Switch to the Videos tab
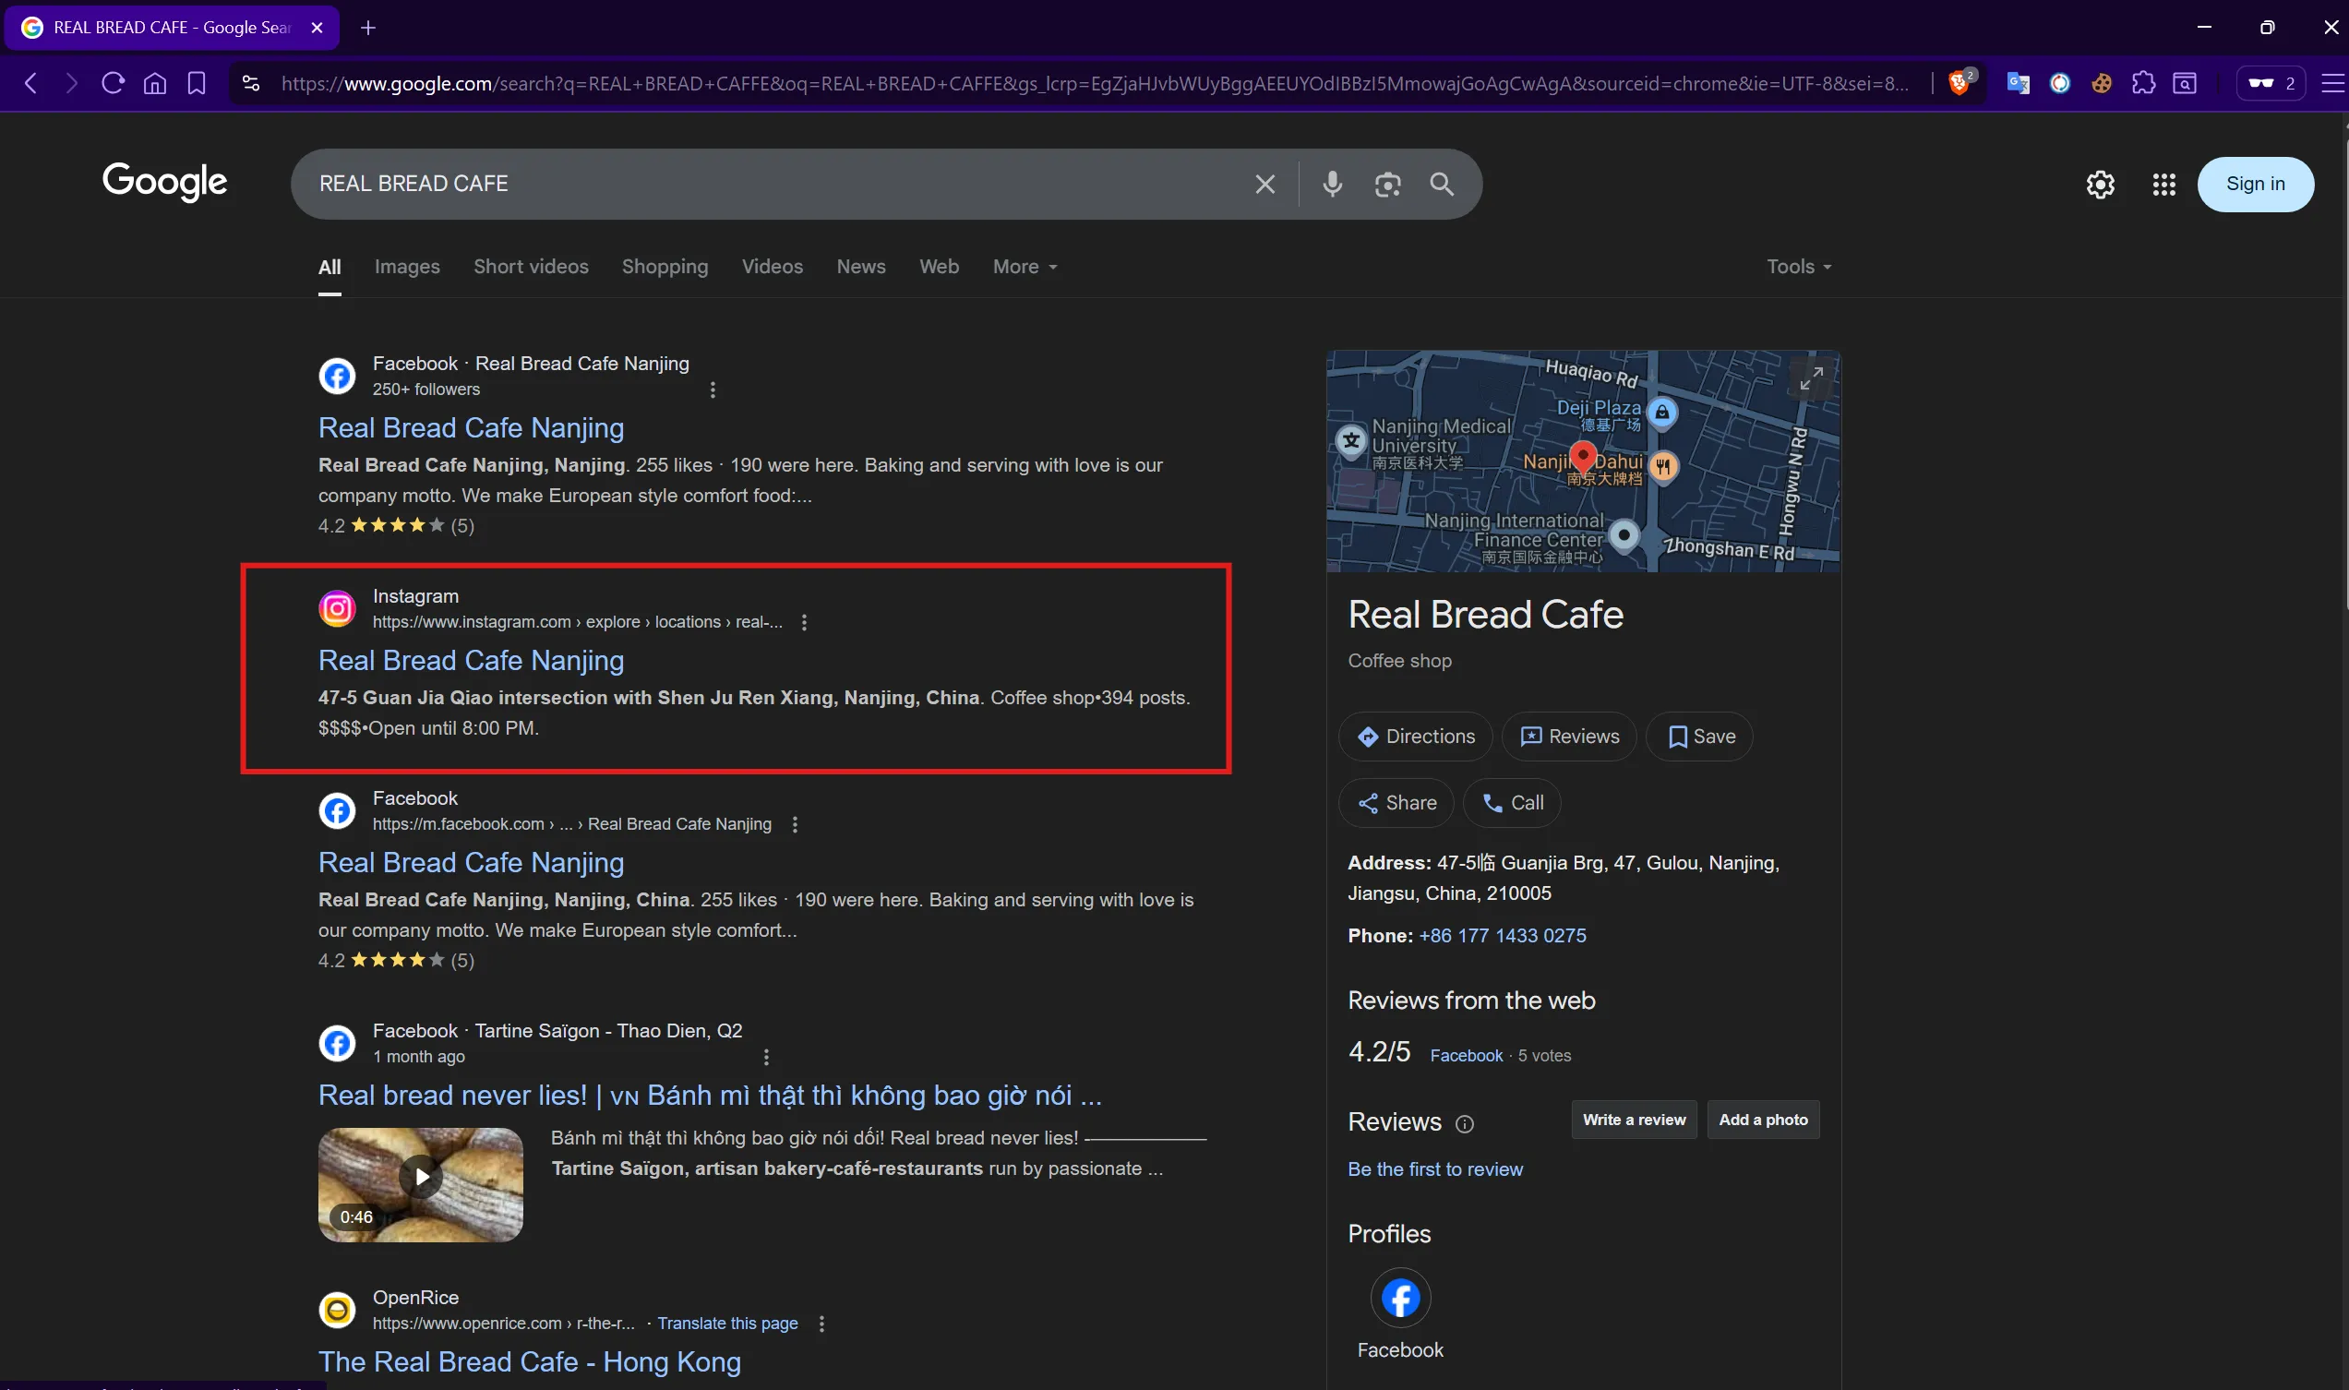Image resolution: width=2349 pixels, height=1390 pixels. click(x=772, y=267)
